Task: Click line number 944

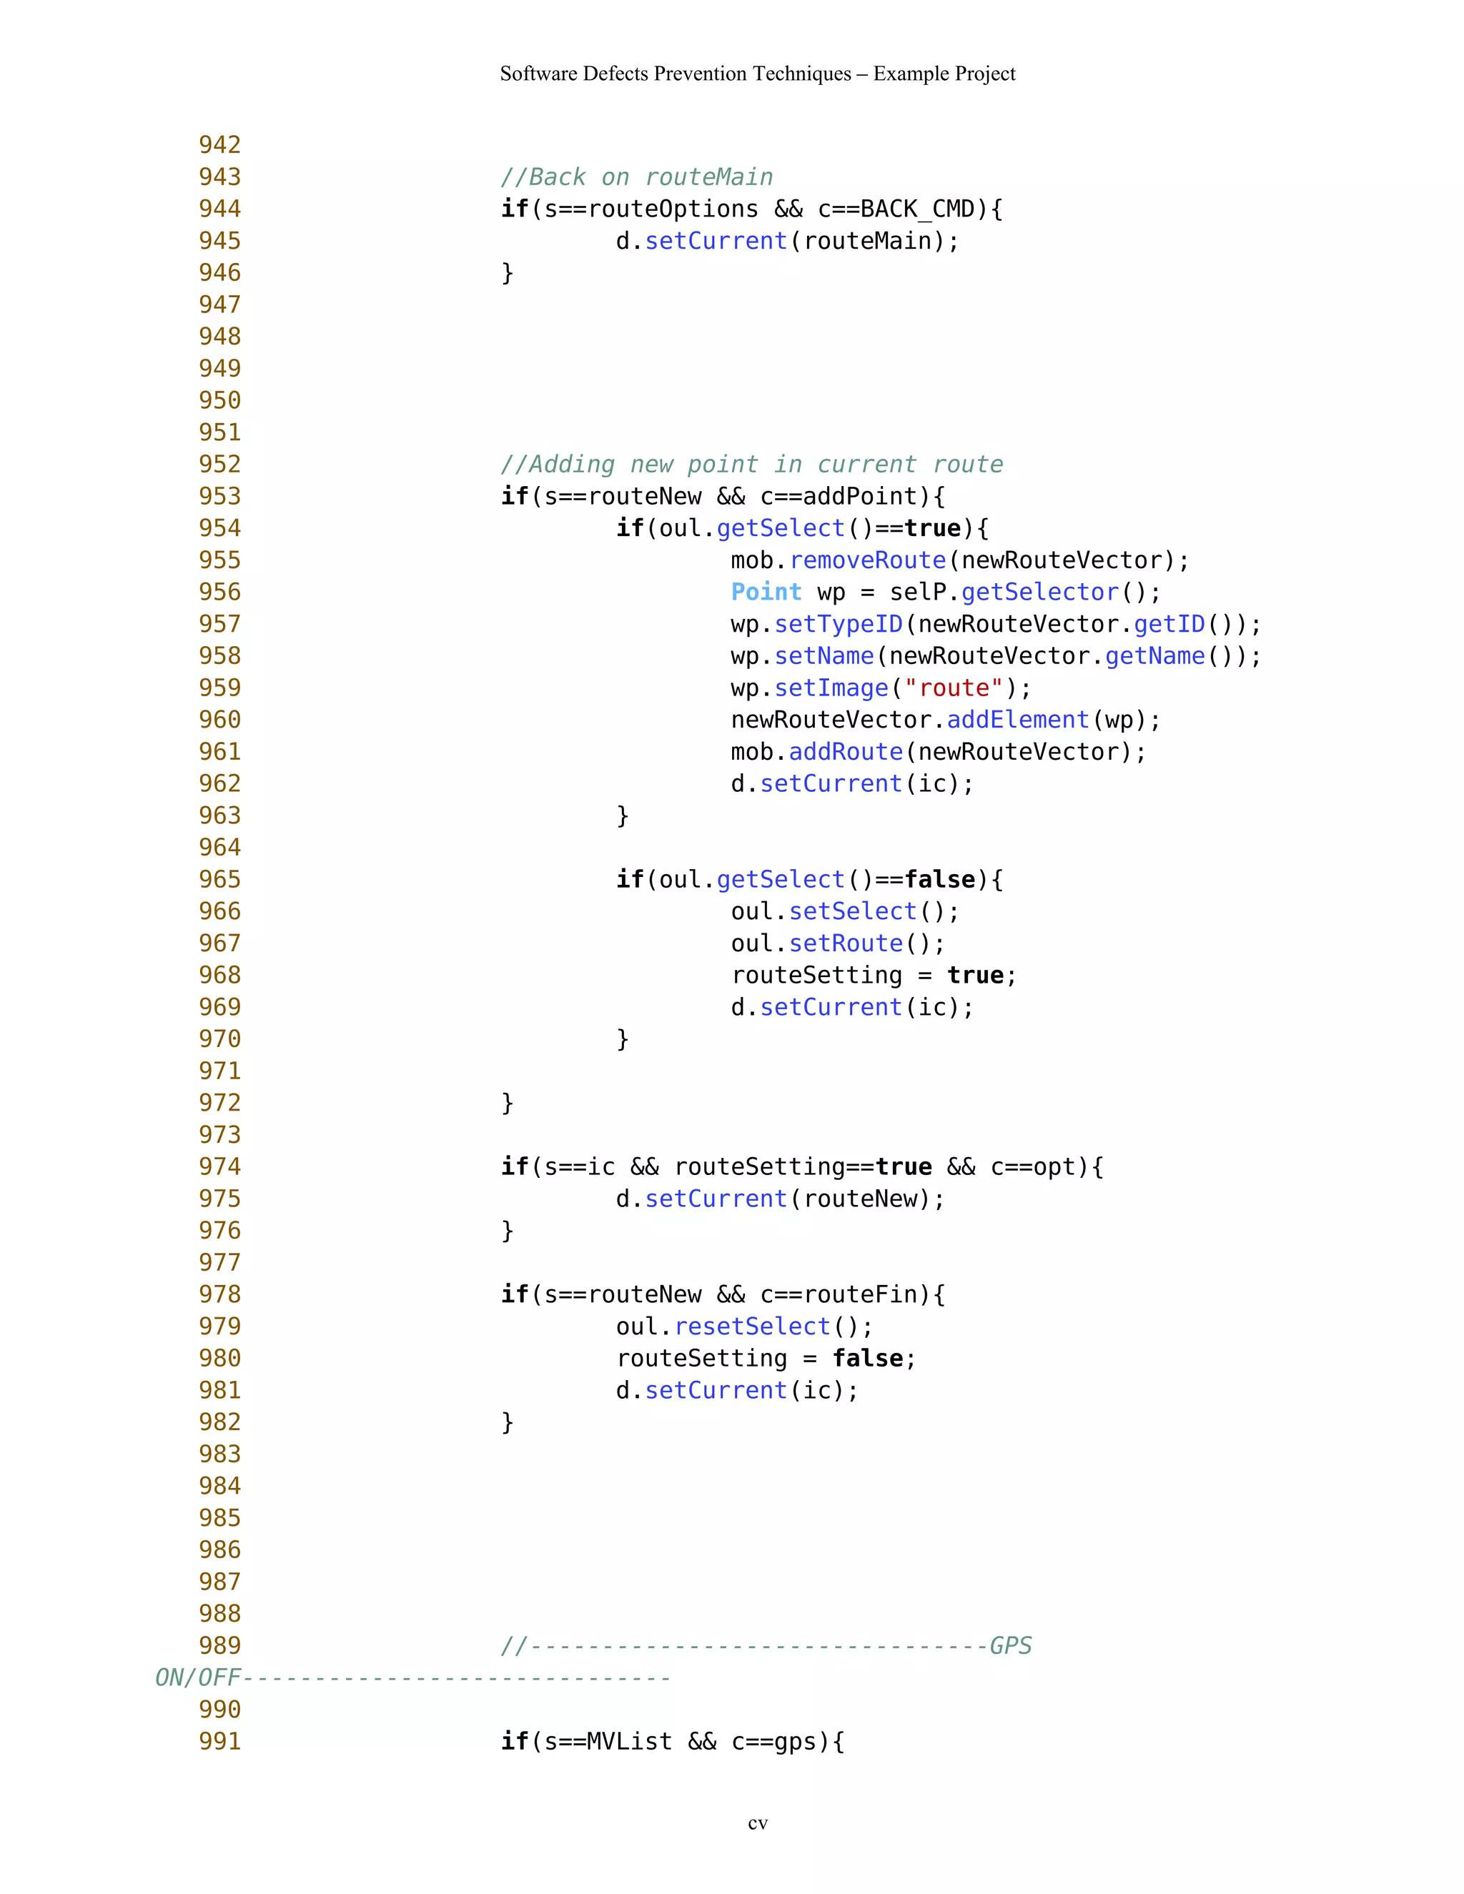Action: click(219, 209)
